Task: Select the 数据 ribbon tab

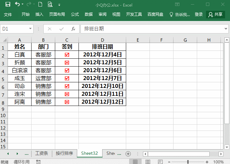Action: 89,14
